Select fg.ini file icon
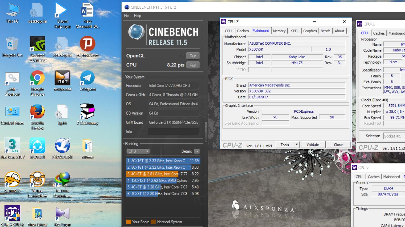This screenshot has width=405, height=227. (x=62, y=115)
